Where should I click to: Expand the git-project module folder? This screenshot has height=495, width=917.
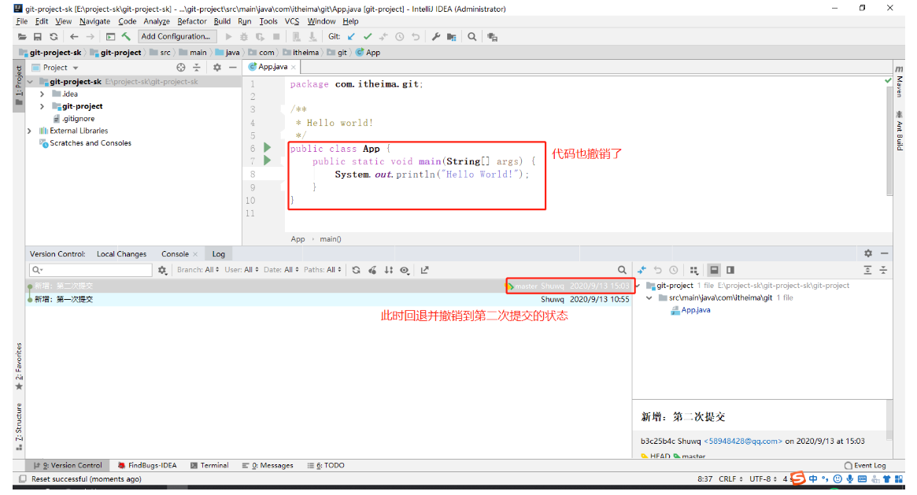(42, 106)
